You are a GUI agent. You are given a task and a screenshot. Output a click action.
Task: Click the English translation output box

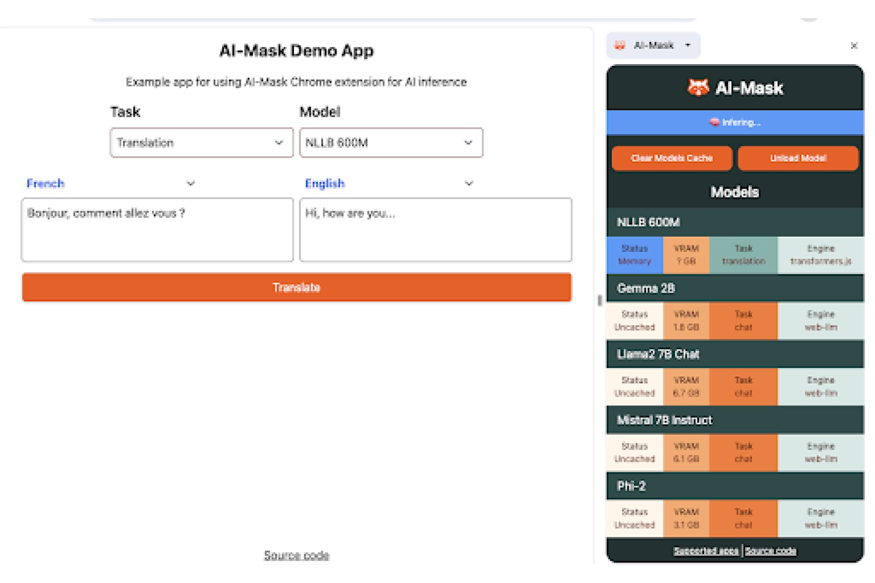pos(436,230)
